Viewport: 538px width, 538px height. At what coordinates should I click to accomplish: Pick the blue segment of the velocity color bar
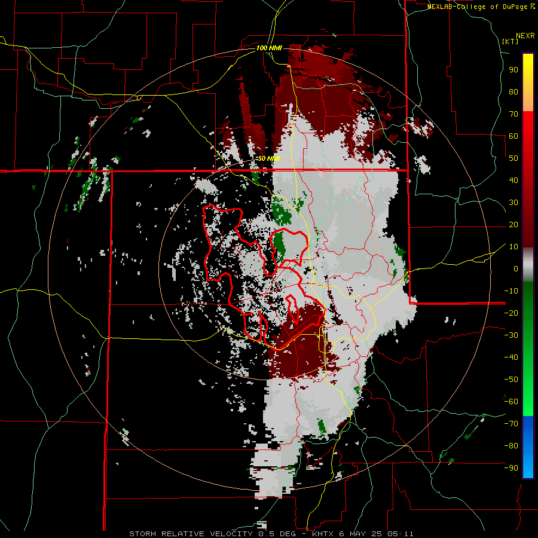click(528, 447)
